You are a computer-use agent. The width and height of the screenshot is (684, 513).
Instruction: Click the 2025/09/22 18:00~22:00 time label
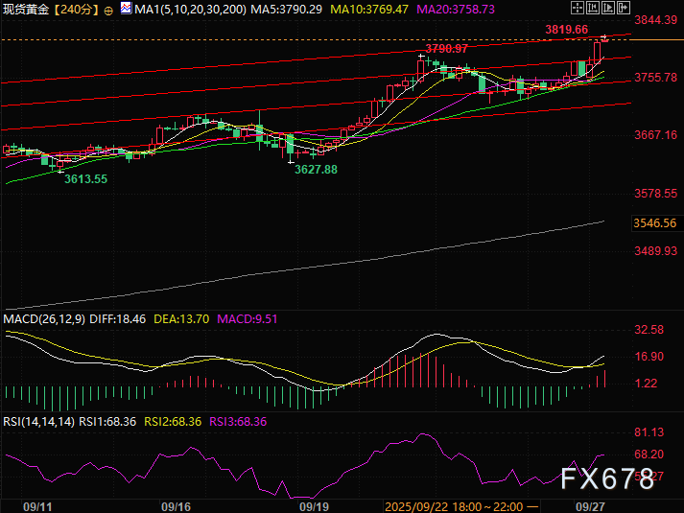tap(458, 504)
